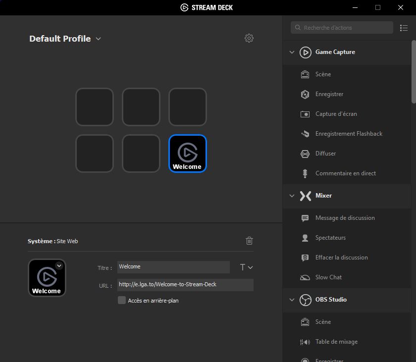
Task: Select the Diffuser icon
Action: click(x=305, y=154)
